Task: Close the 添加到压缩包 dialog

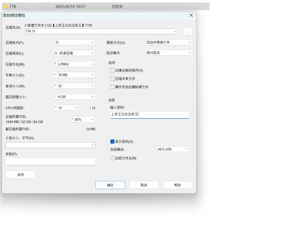Action: pos(191,15)
